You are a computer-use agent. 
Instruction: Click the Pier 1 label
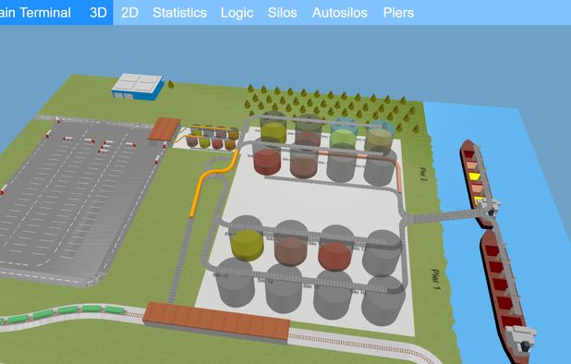[x=435, y=279]
